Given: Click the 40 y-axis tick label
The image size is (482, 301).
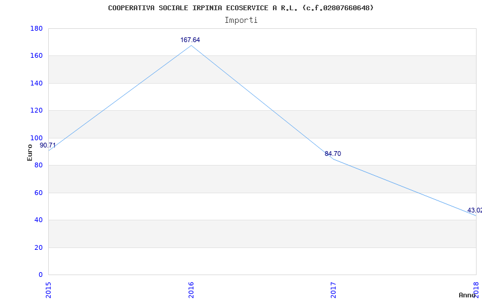Looking at the screenshot, I should (x=39, y=220).
